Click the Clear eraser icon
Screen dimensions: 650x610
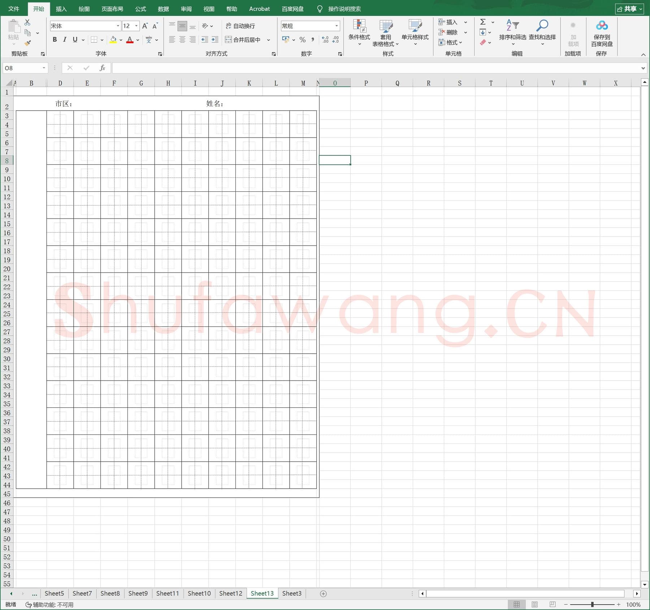[483, 43]
